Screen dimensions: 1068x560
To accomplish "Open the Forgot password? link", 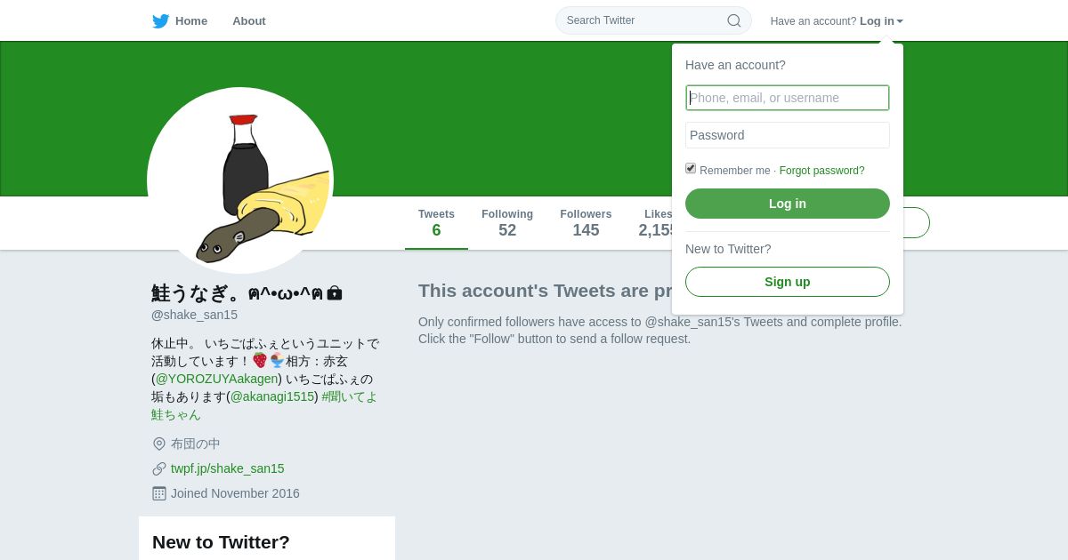I will tap(822, 171).
